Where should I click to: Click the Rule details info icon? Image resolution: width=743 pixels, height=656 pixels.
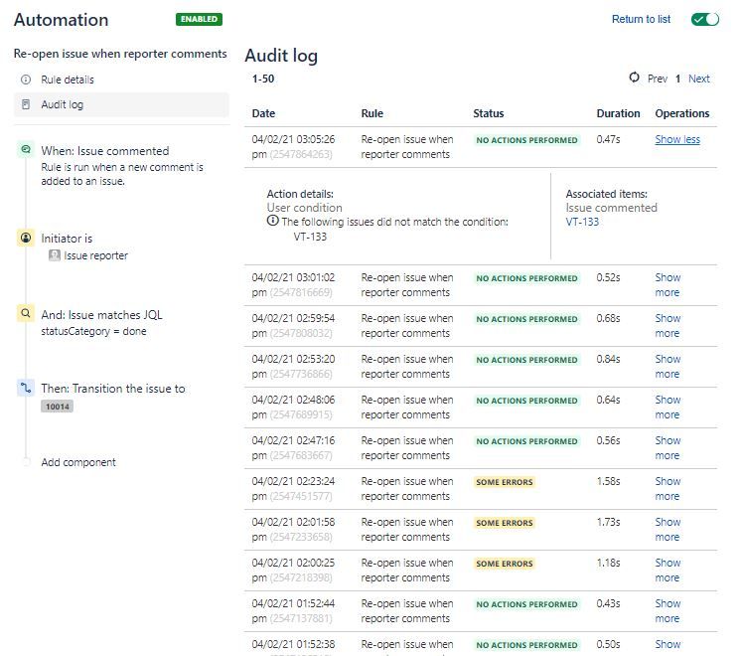(26, 80)
